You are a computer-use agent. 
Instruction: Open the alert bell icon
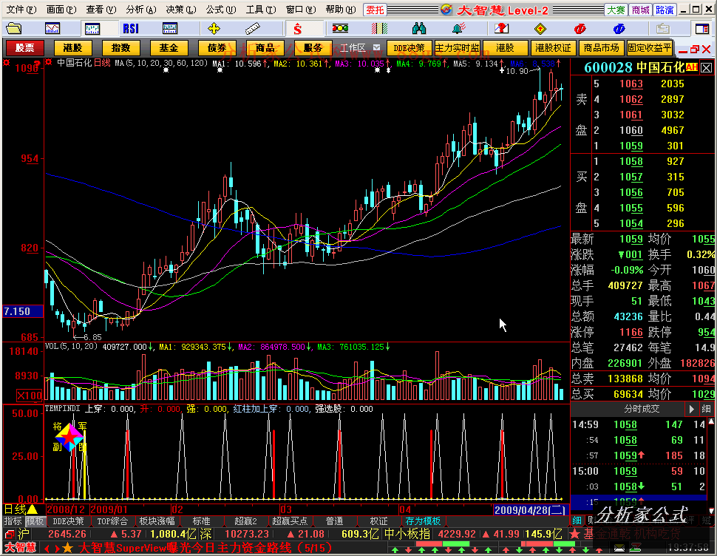[x=458, y=29]
